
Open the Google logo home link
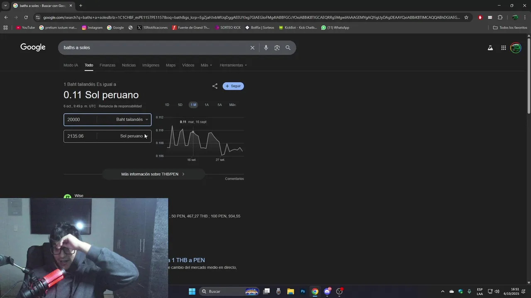coord(33,47)
